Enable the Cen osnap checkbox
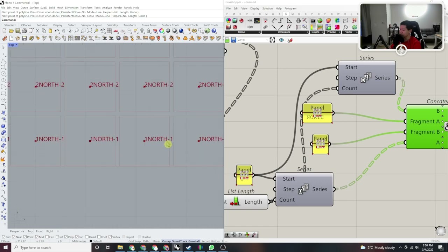Screen dimensions: 448x252 click(x=48, y=237)
